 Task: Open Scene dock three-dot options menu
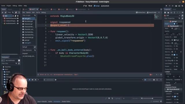tap(19, 12)
